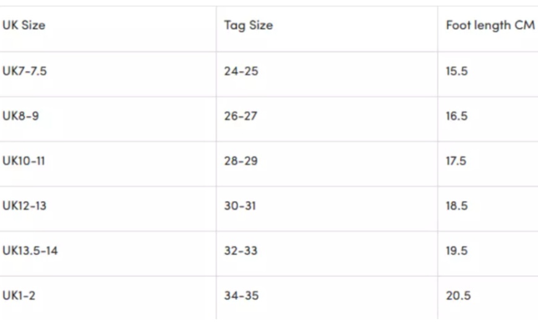Select the UK7-7.5 size cell
This screenshot has width=538, height=324.
[25, 71]
